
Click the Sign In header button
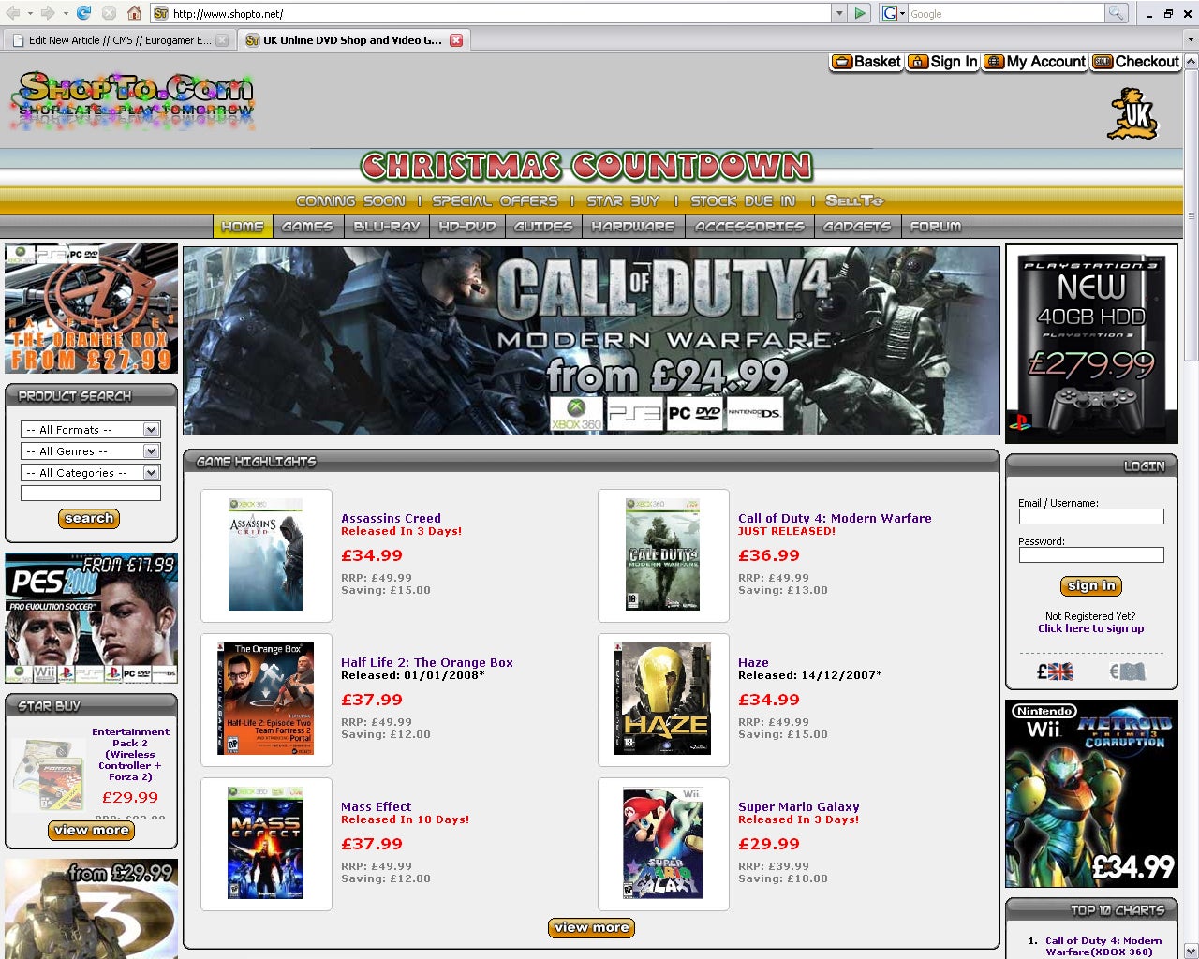pos(943,62)
